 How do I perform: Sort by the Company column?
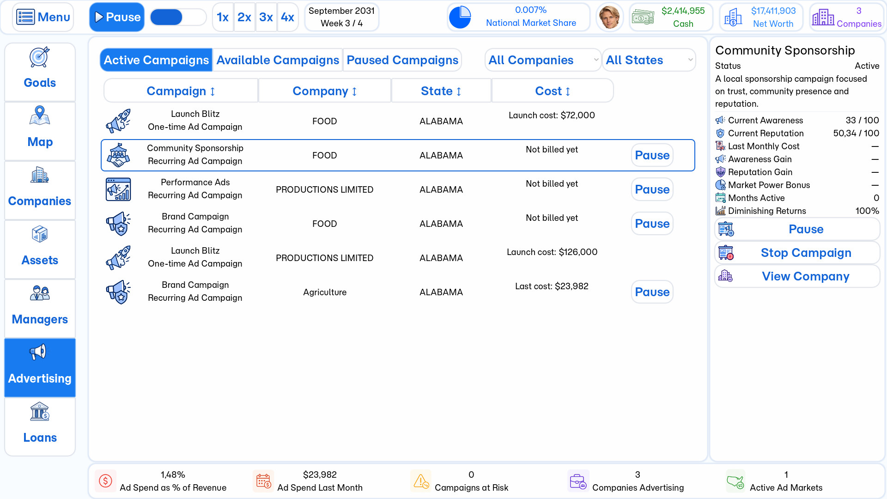click(x=325, y=91)
